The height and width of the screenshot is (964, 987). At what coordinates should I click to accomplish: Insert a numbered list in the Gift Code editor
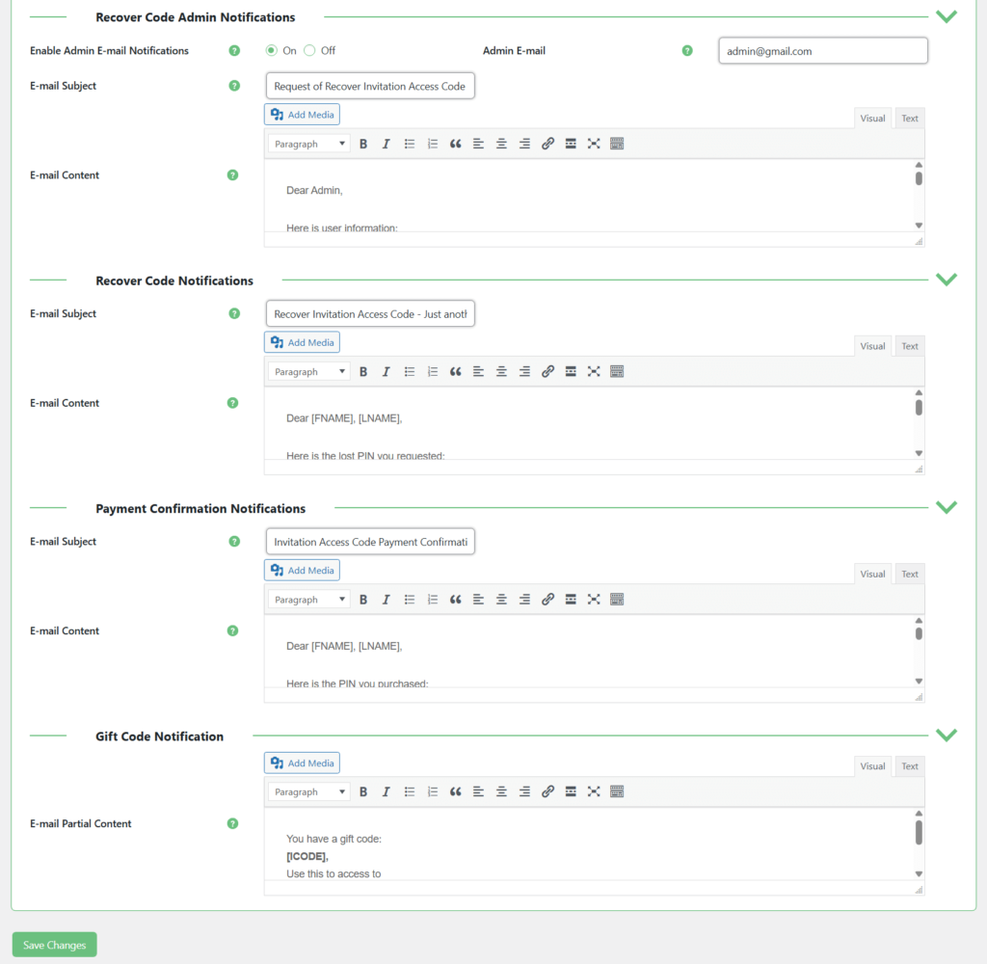432,790
